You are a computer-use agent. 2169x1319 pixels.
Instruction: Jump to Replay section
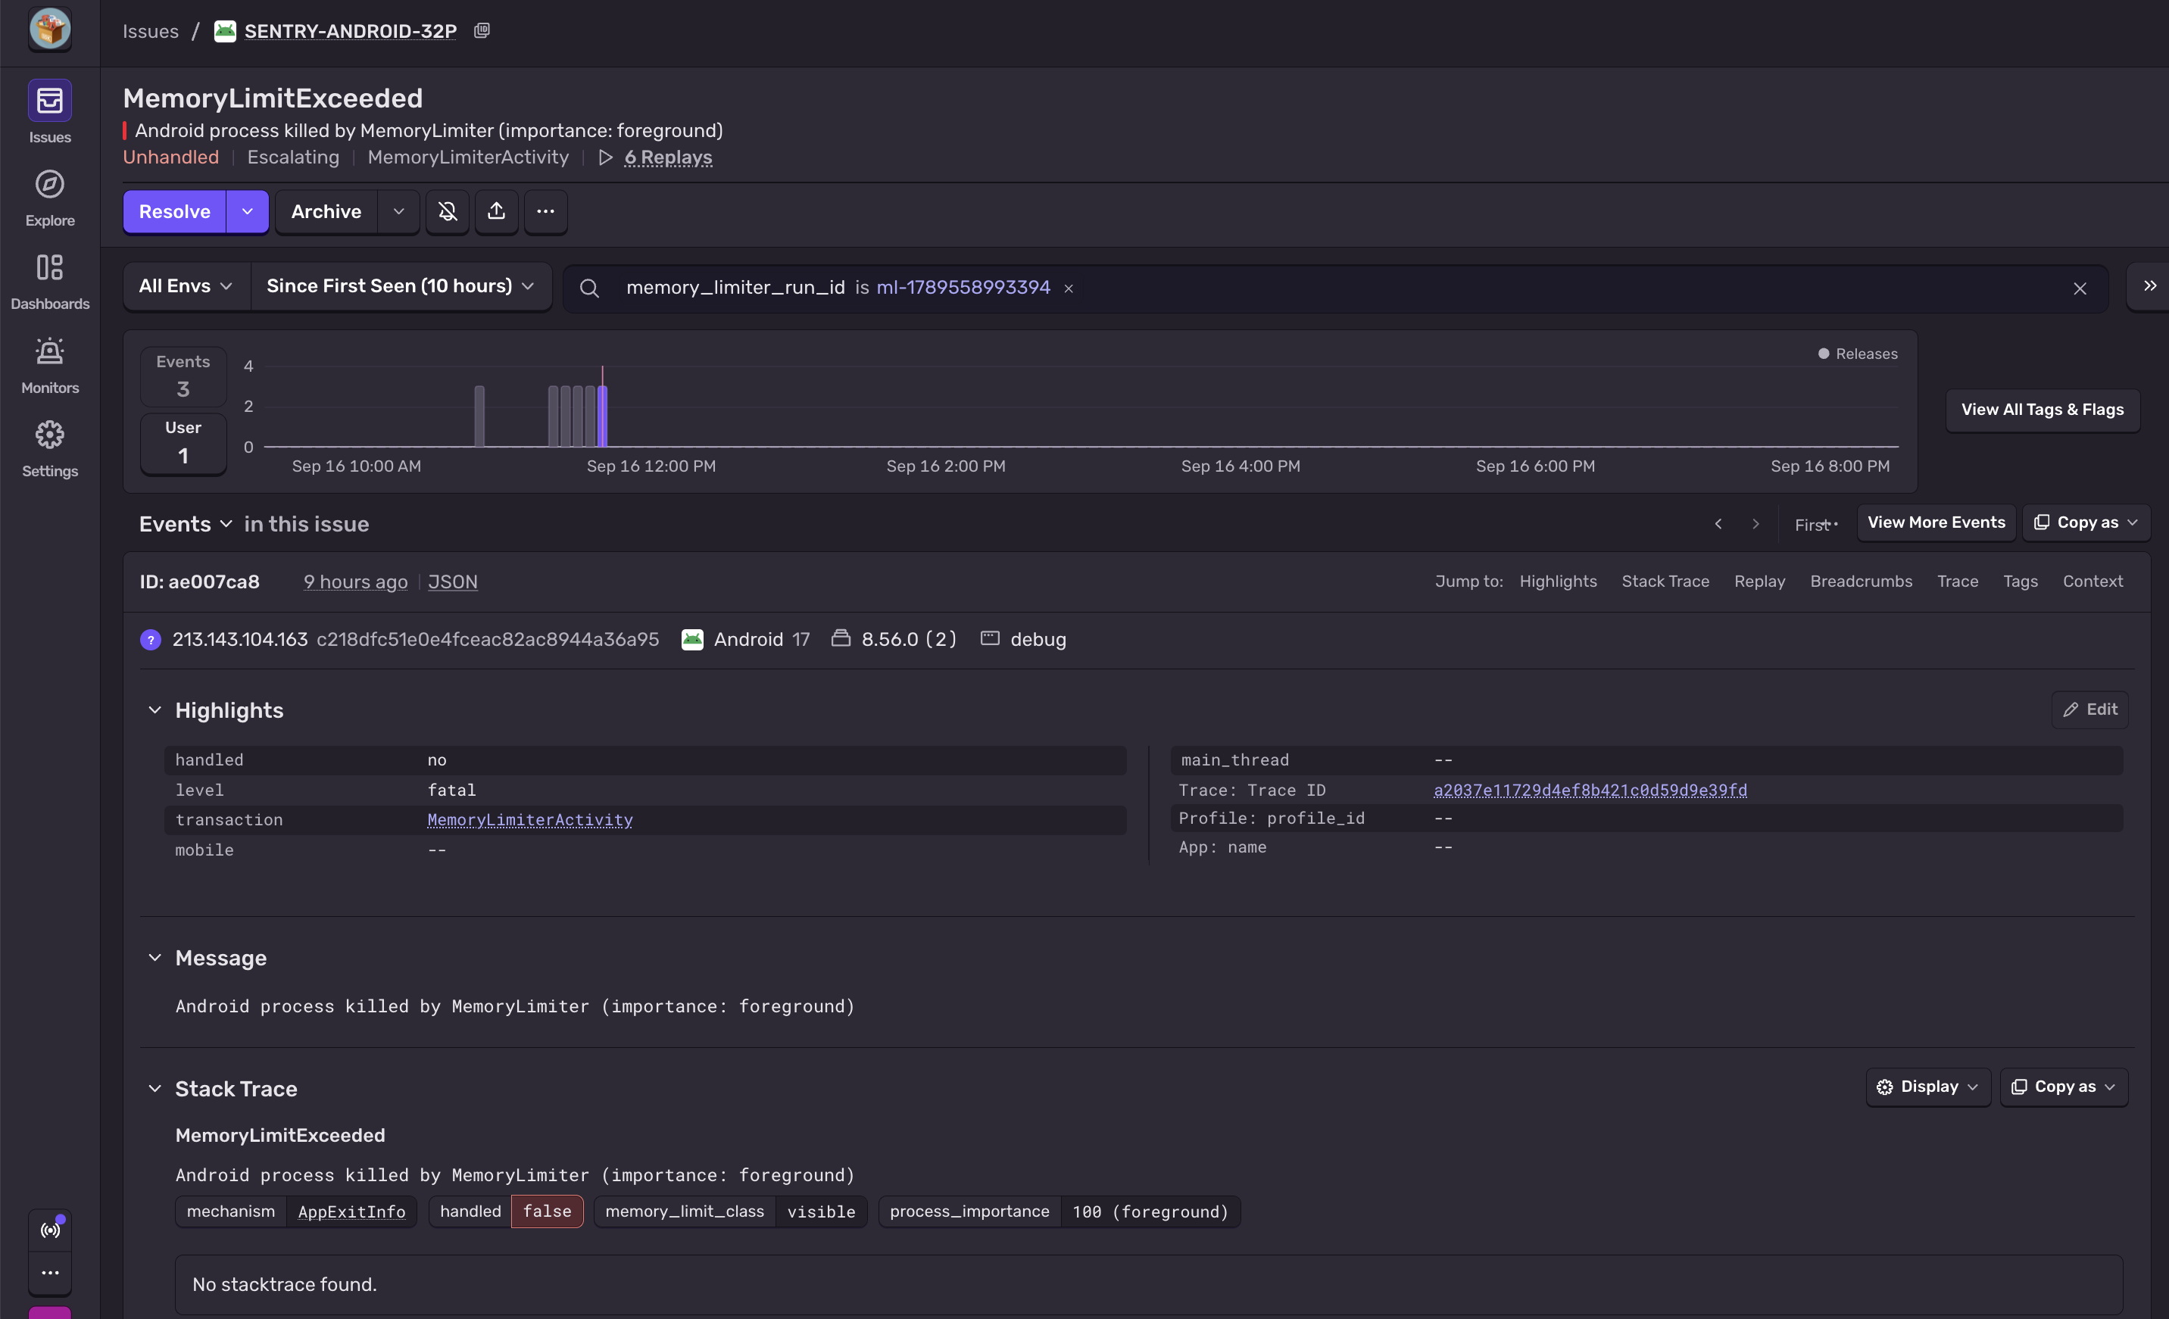click(1760, 581)
